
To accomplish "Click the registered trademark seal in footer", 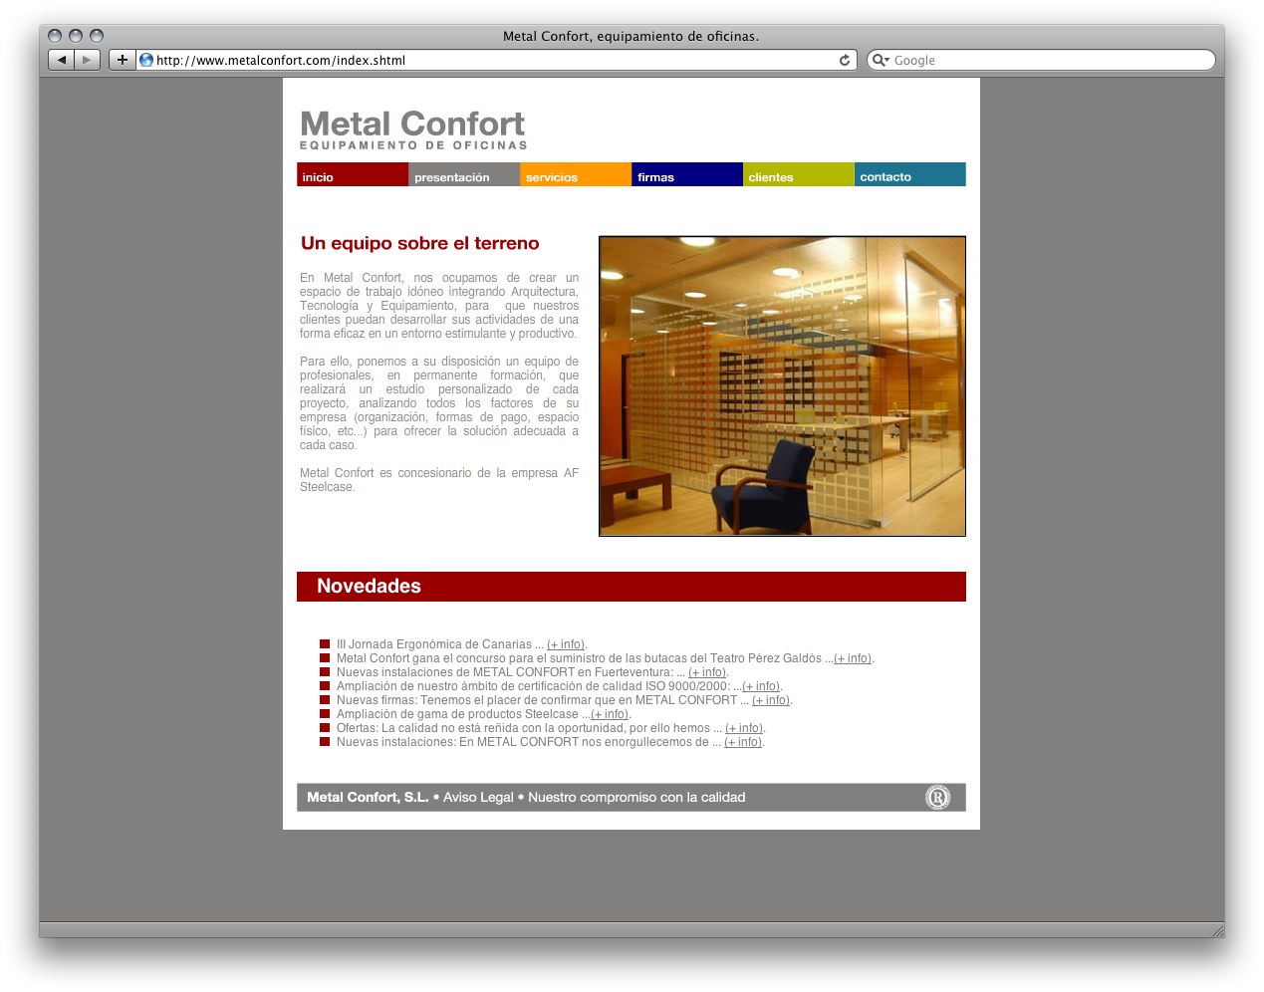I will [938, 797].
